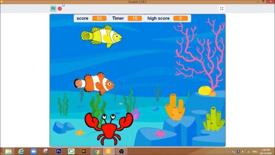Click the taskbar clock showing 1:50 PM

(266, 152)
